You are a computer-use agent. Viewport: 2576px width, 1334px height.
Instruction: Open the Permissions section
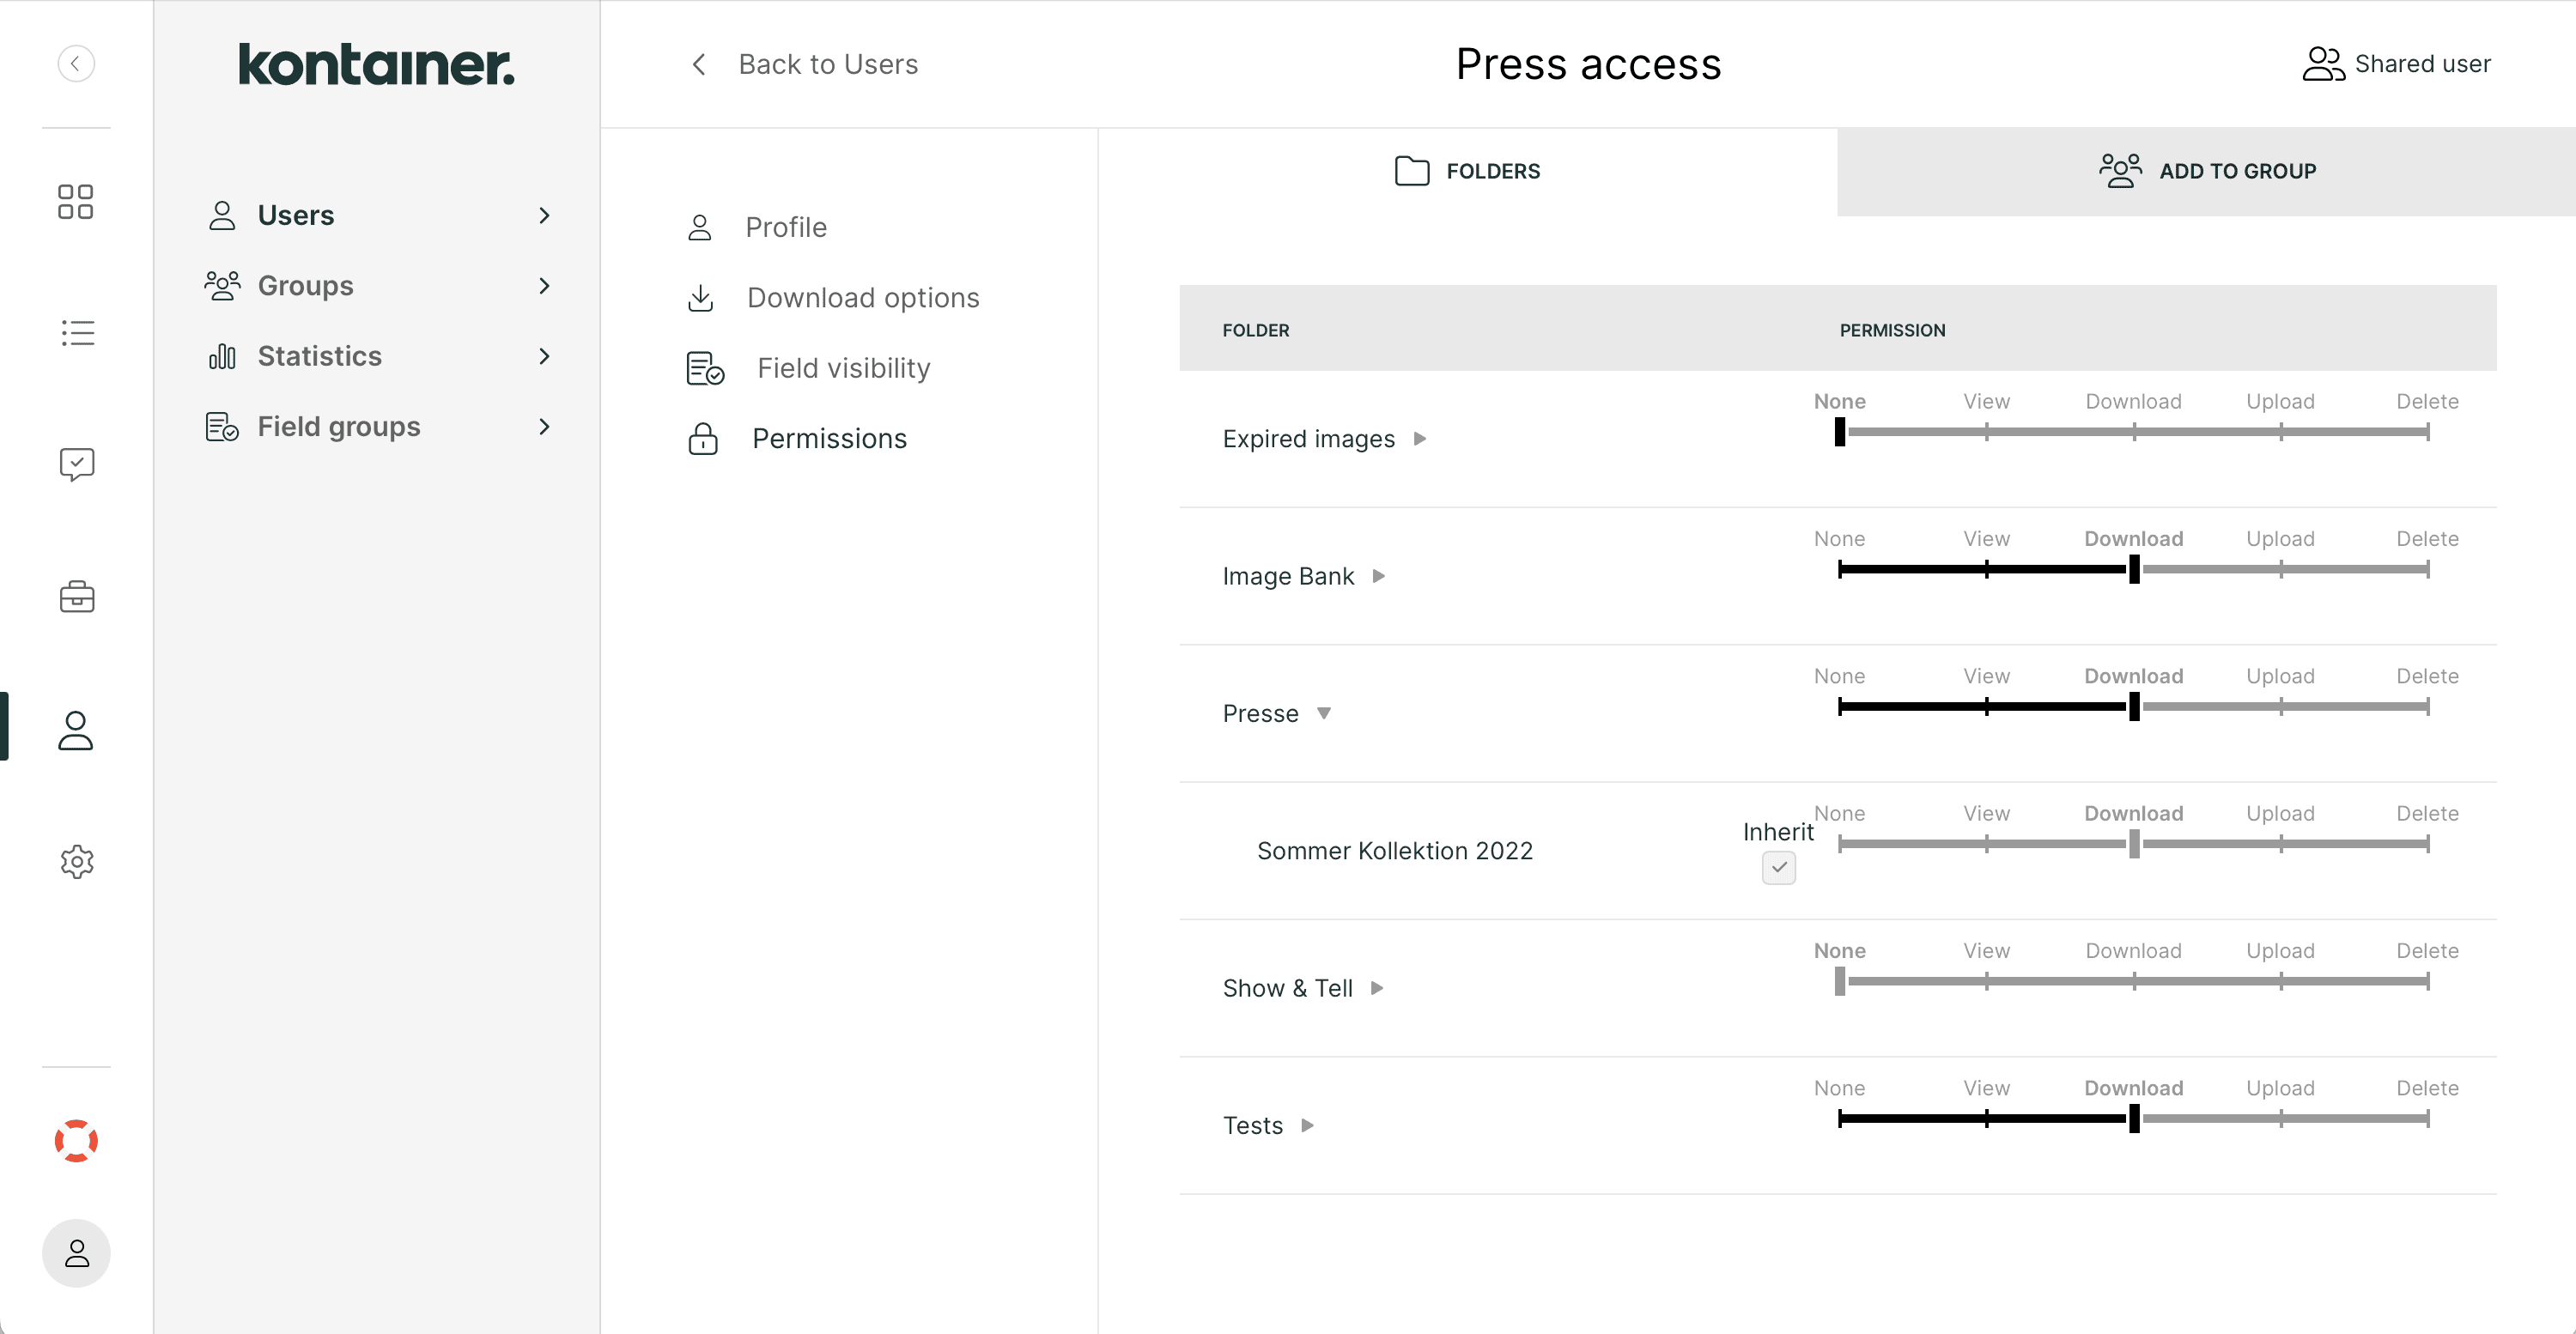[829, 438]
